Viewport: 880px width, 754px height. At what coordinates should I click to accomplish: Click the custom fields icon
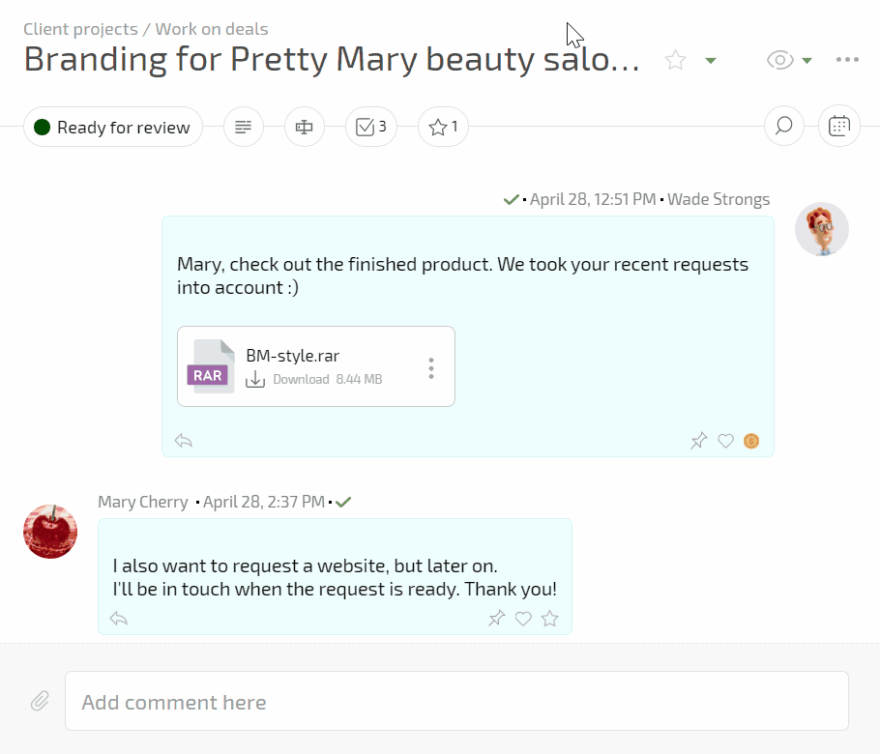tap(305, 127)
